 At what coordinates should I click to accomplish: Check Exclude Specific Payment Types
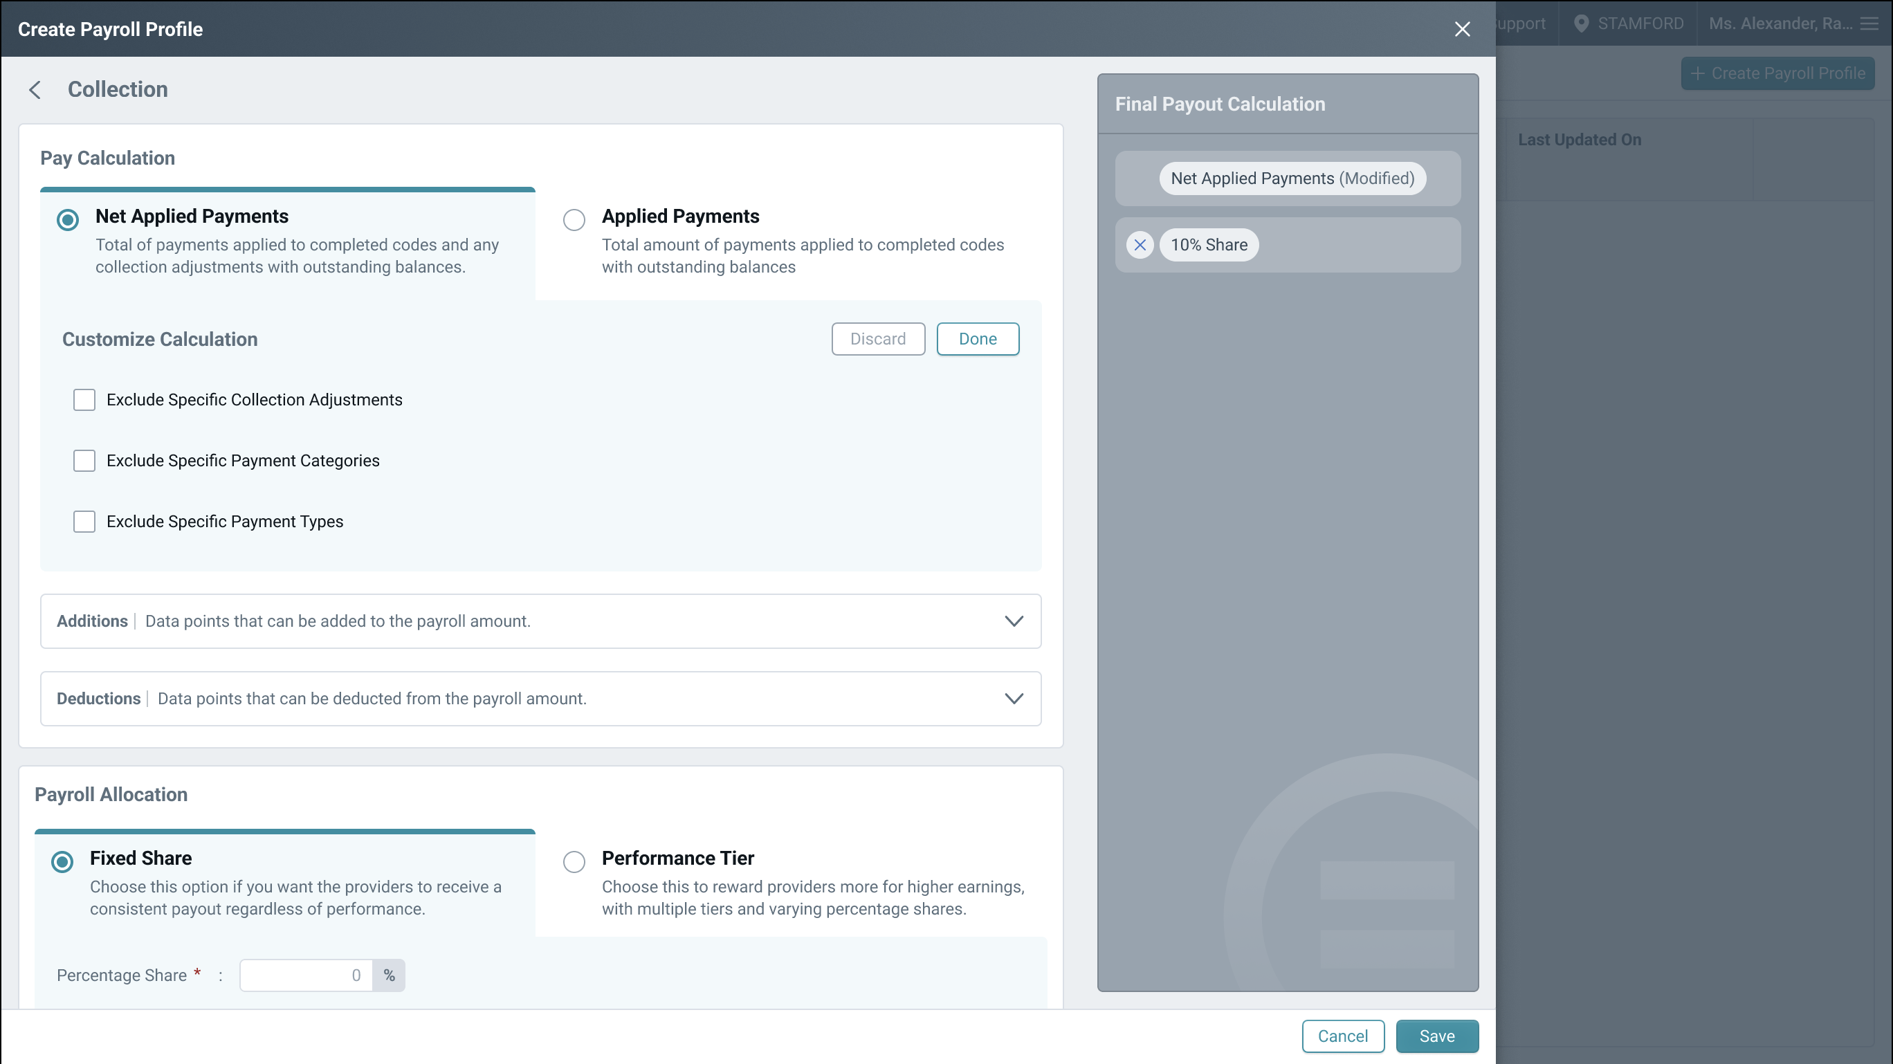coord(84,522)
